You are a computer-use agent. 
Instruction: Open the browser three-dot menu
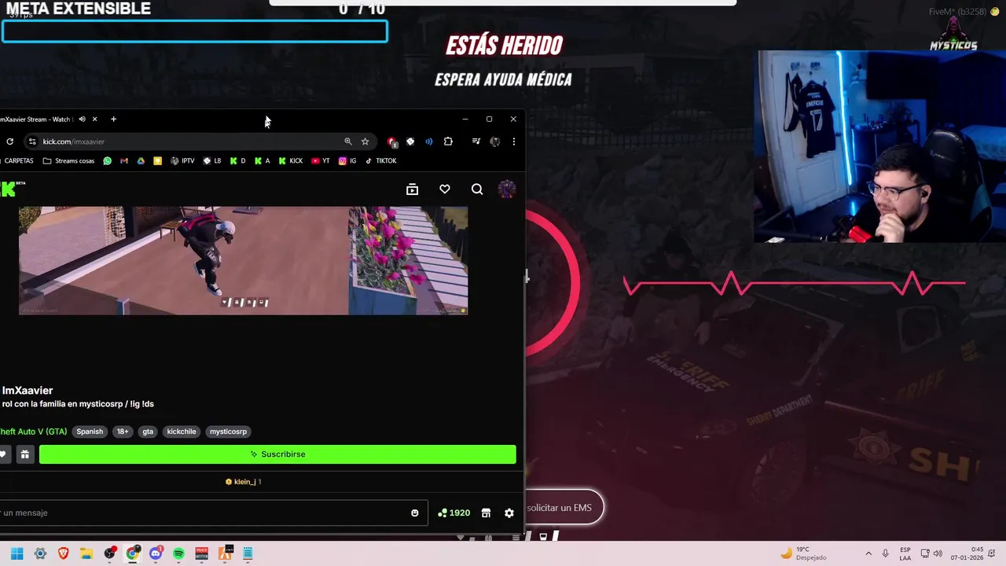coord(514,141)
